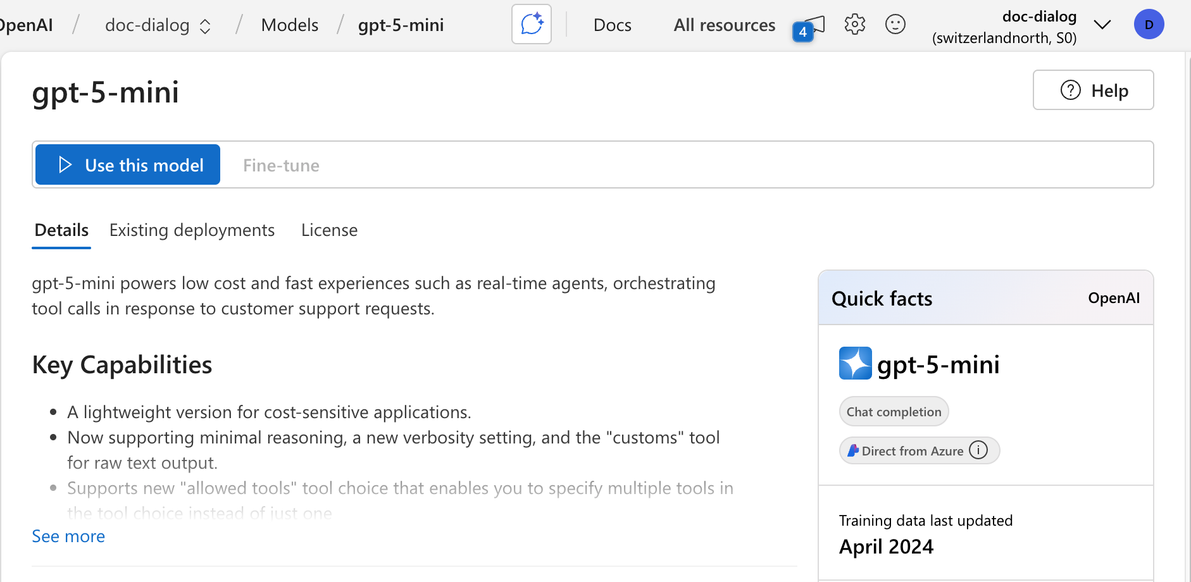Click the info icon beside Direct from Azure
This screenshot has width=1191, height=582.
(x=978, y=450)
